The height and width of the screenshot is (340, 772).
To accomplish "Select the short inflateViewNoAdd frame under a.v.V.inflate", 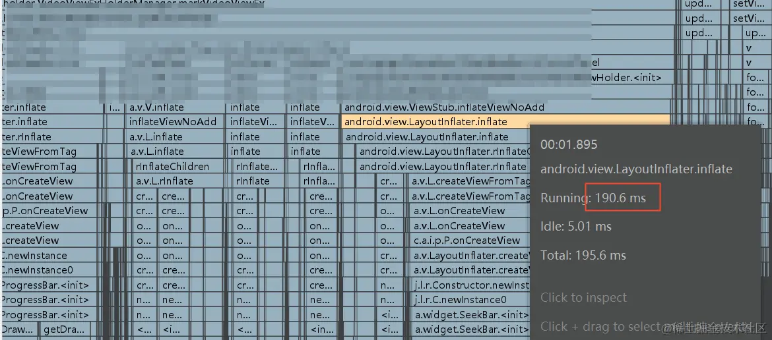I will coord(175,122).
